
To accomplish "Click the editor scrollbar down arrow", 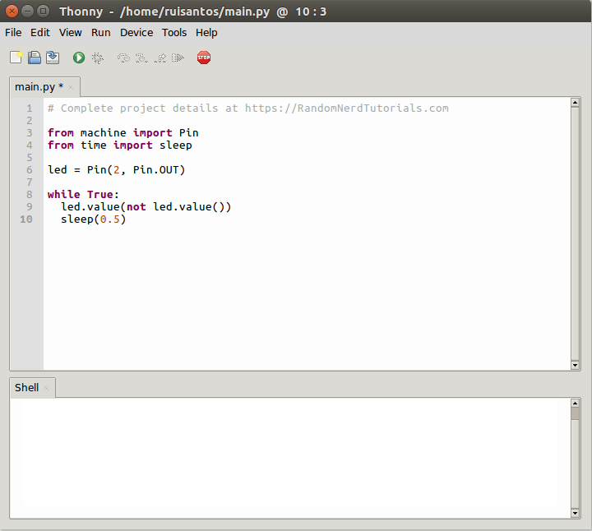I will (575, 365).
